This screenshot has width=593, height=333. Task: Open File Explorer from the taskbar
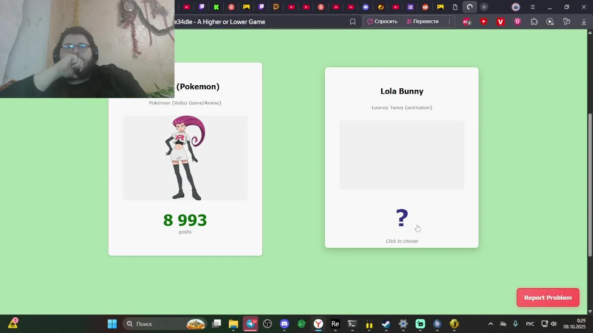(x=233, y=324)
